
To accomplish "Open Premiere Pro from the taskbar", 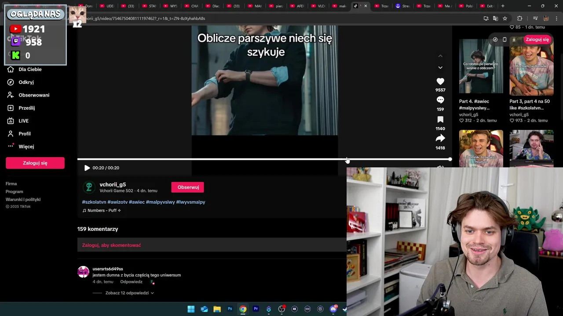I will 256,309.
